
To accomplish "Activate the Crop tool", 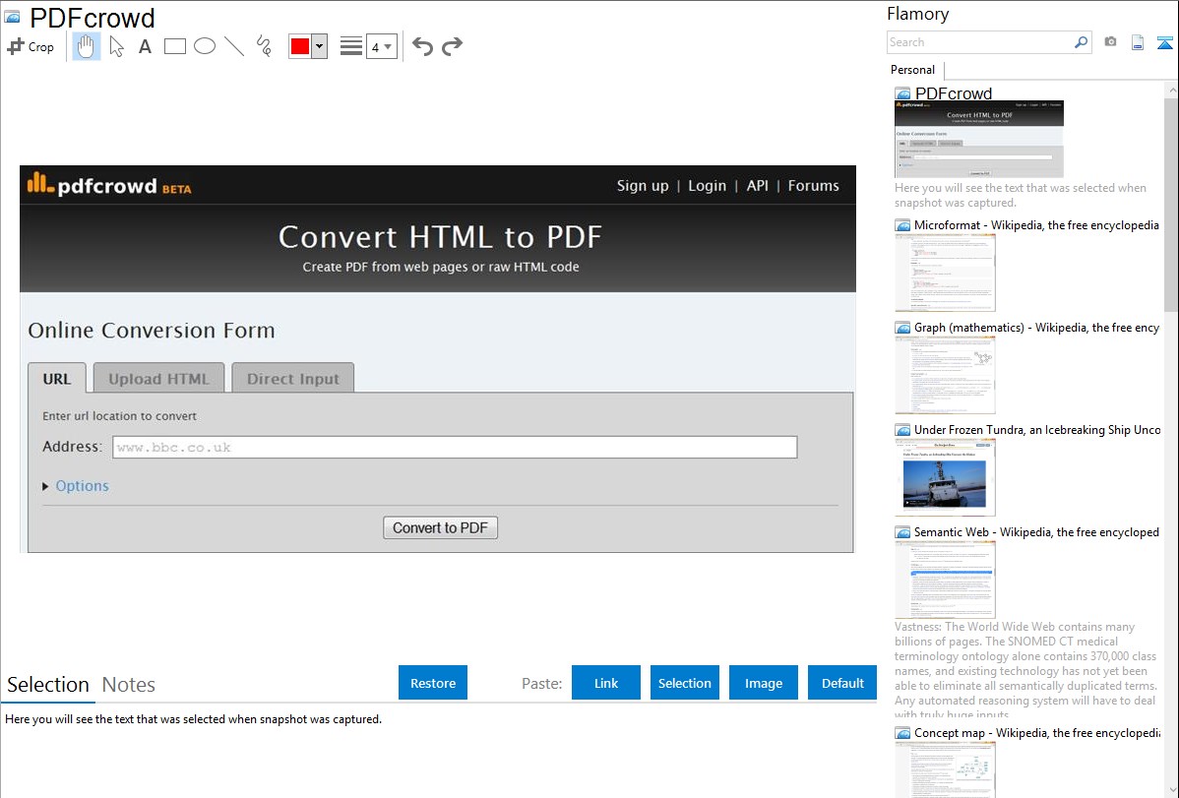I will point(31,46).
